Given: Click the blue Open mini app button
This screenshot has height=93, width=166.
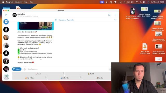Looking at the screenshot, I should pyautogui.click(x=17, y=69).
